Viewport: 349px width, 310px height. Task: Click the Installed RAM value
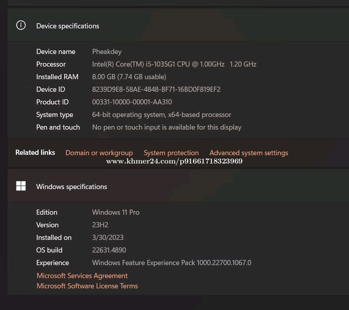tap(129, 77)
